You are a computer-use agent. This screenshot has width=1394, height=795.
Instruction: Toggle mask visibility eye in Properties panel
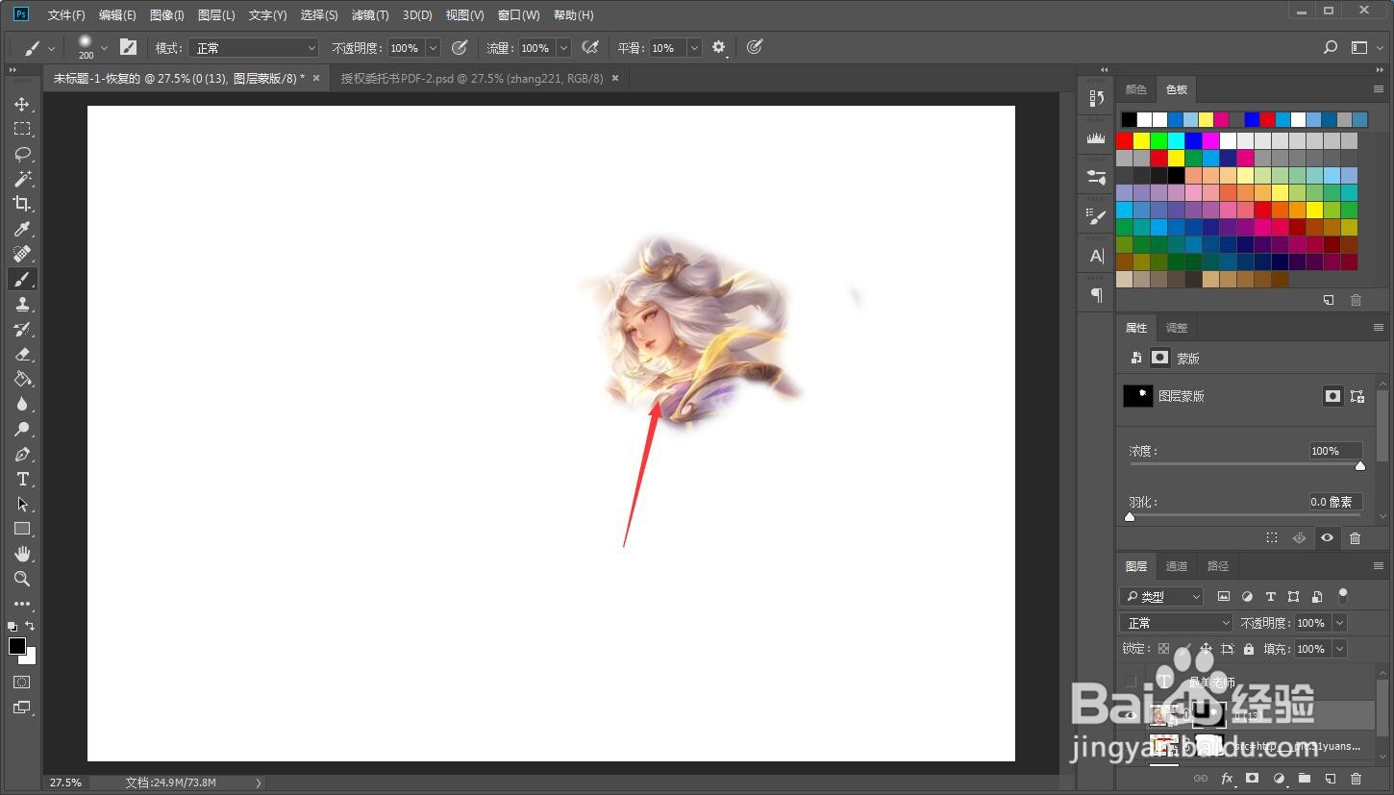click(x=1327, y=538)
